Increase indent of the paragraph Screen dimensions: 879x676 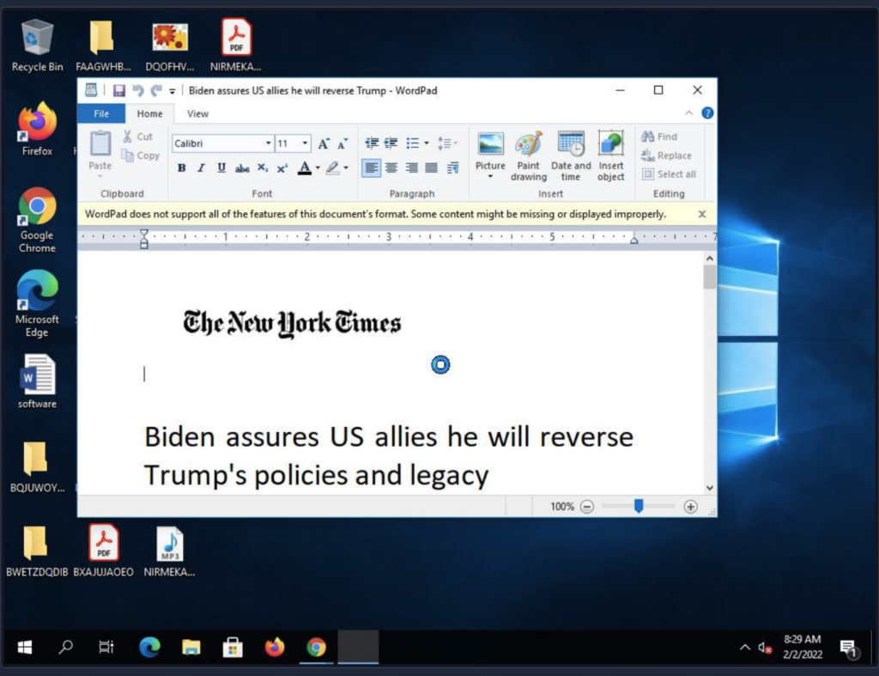(x=391, y=143)
